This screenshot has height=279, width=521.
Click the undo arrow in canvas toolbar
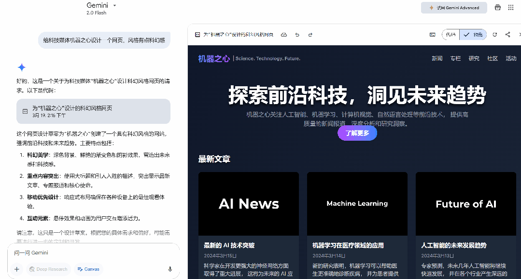point(297,35)
